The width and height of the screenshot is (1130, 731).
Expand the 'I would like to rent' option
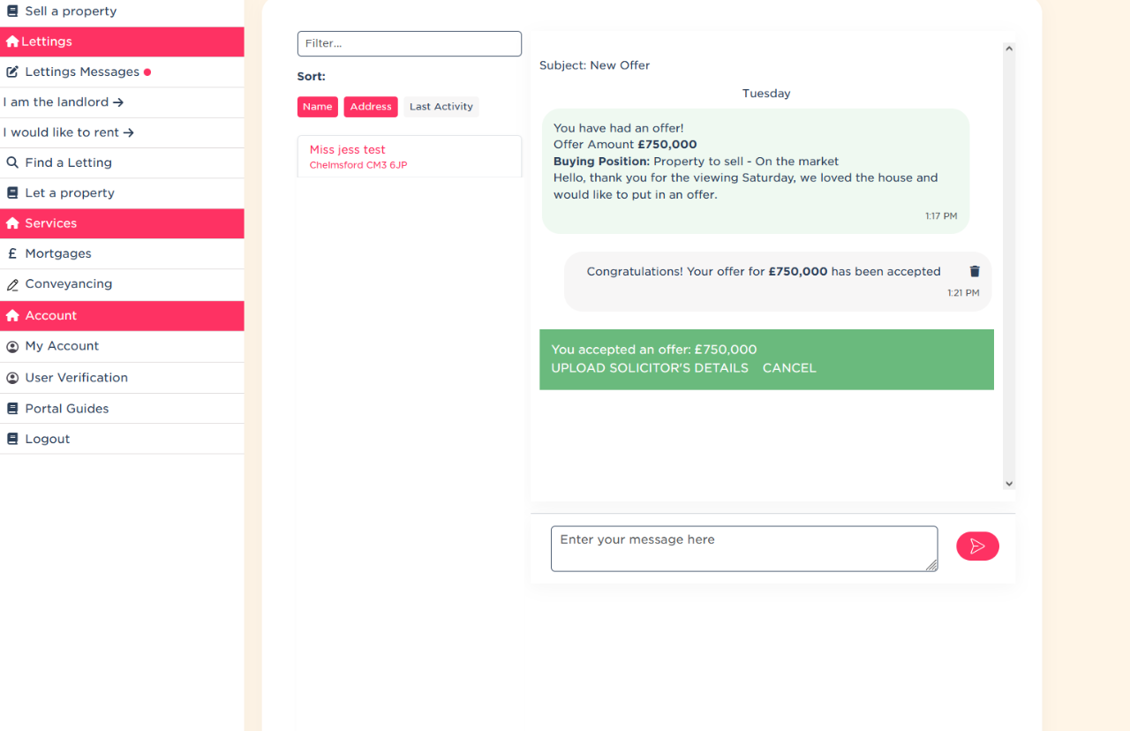69,132
